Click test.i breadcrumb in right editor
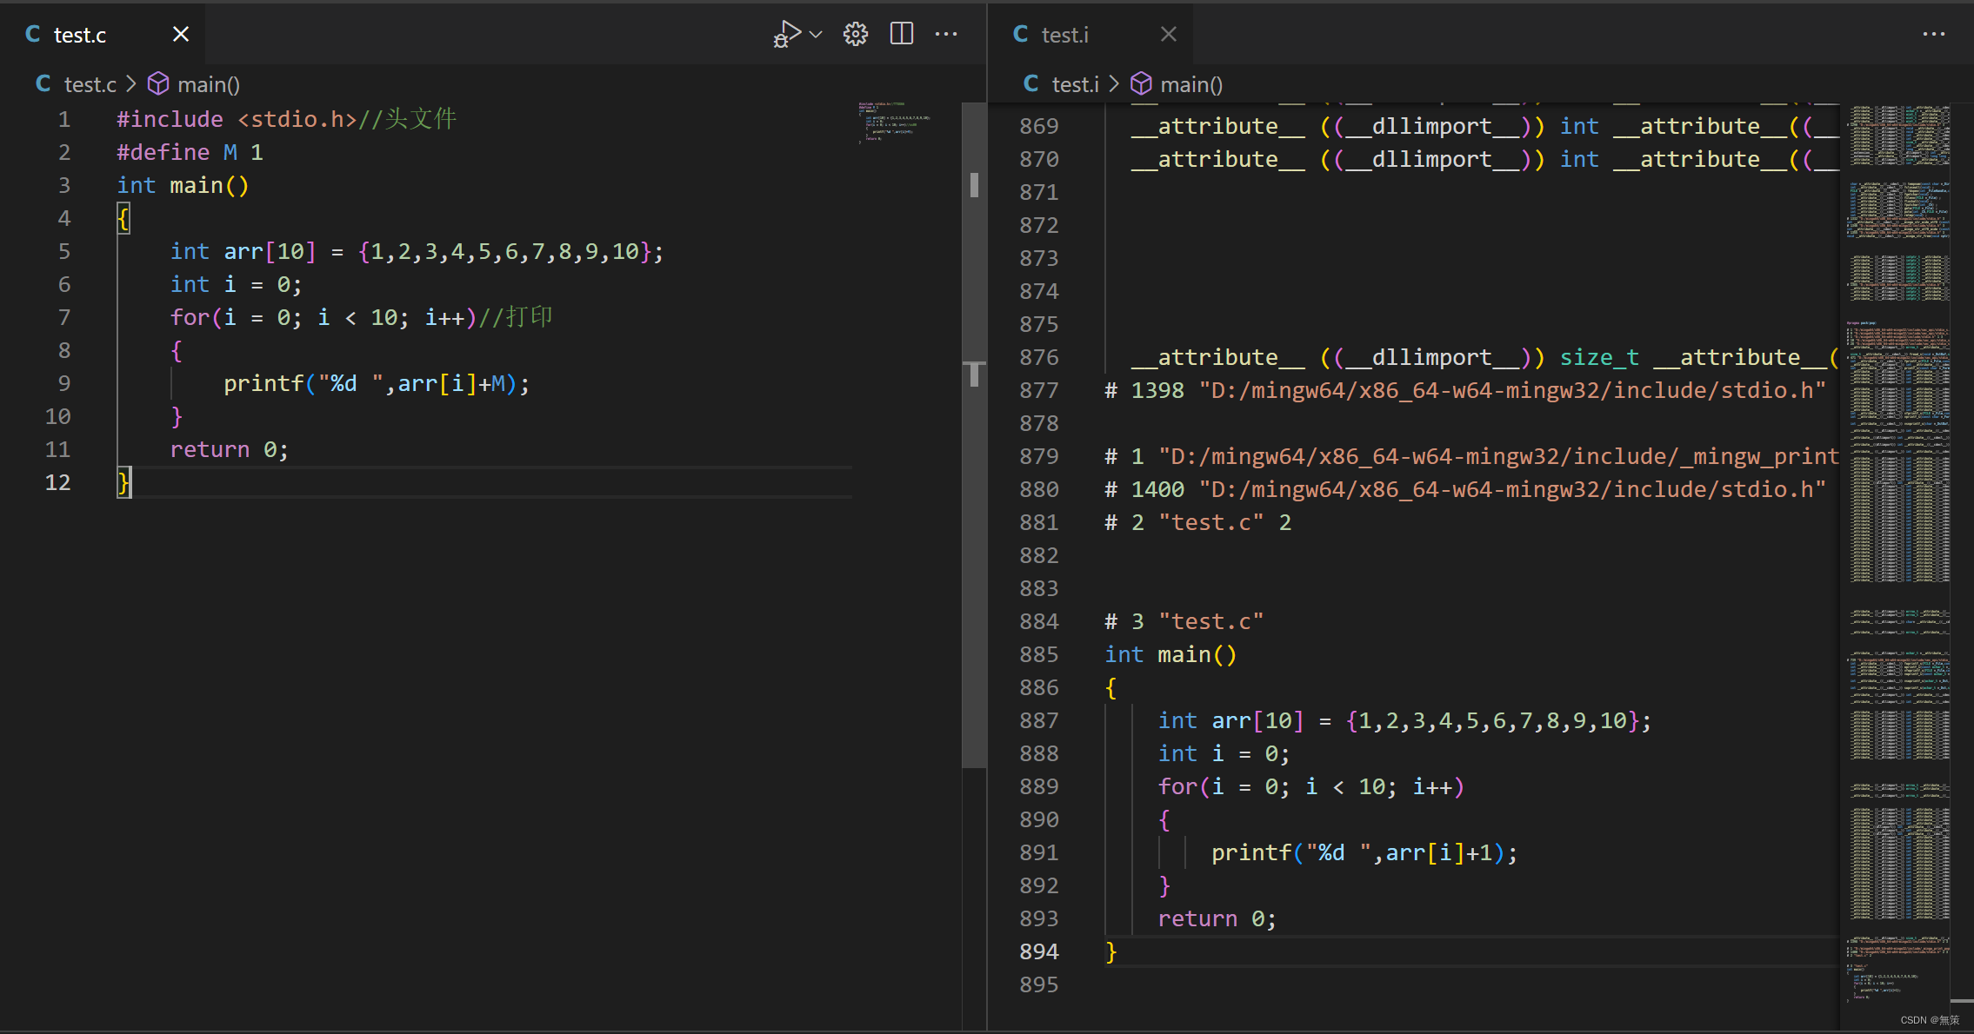The width and height of the screenshot is (1974, 1034). [1075, 84]
